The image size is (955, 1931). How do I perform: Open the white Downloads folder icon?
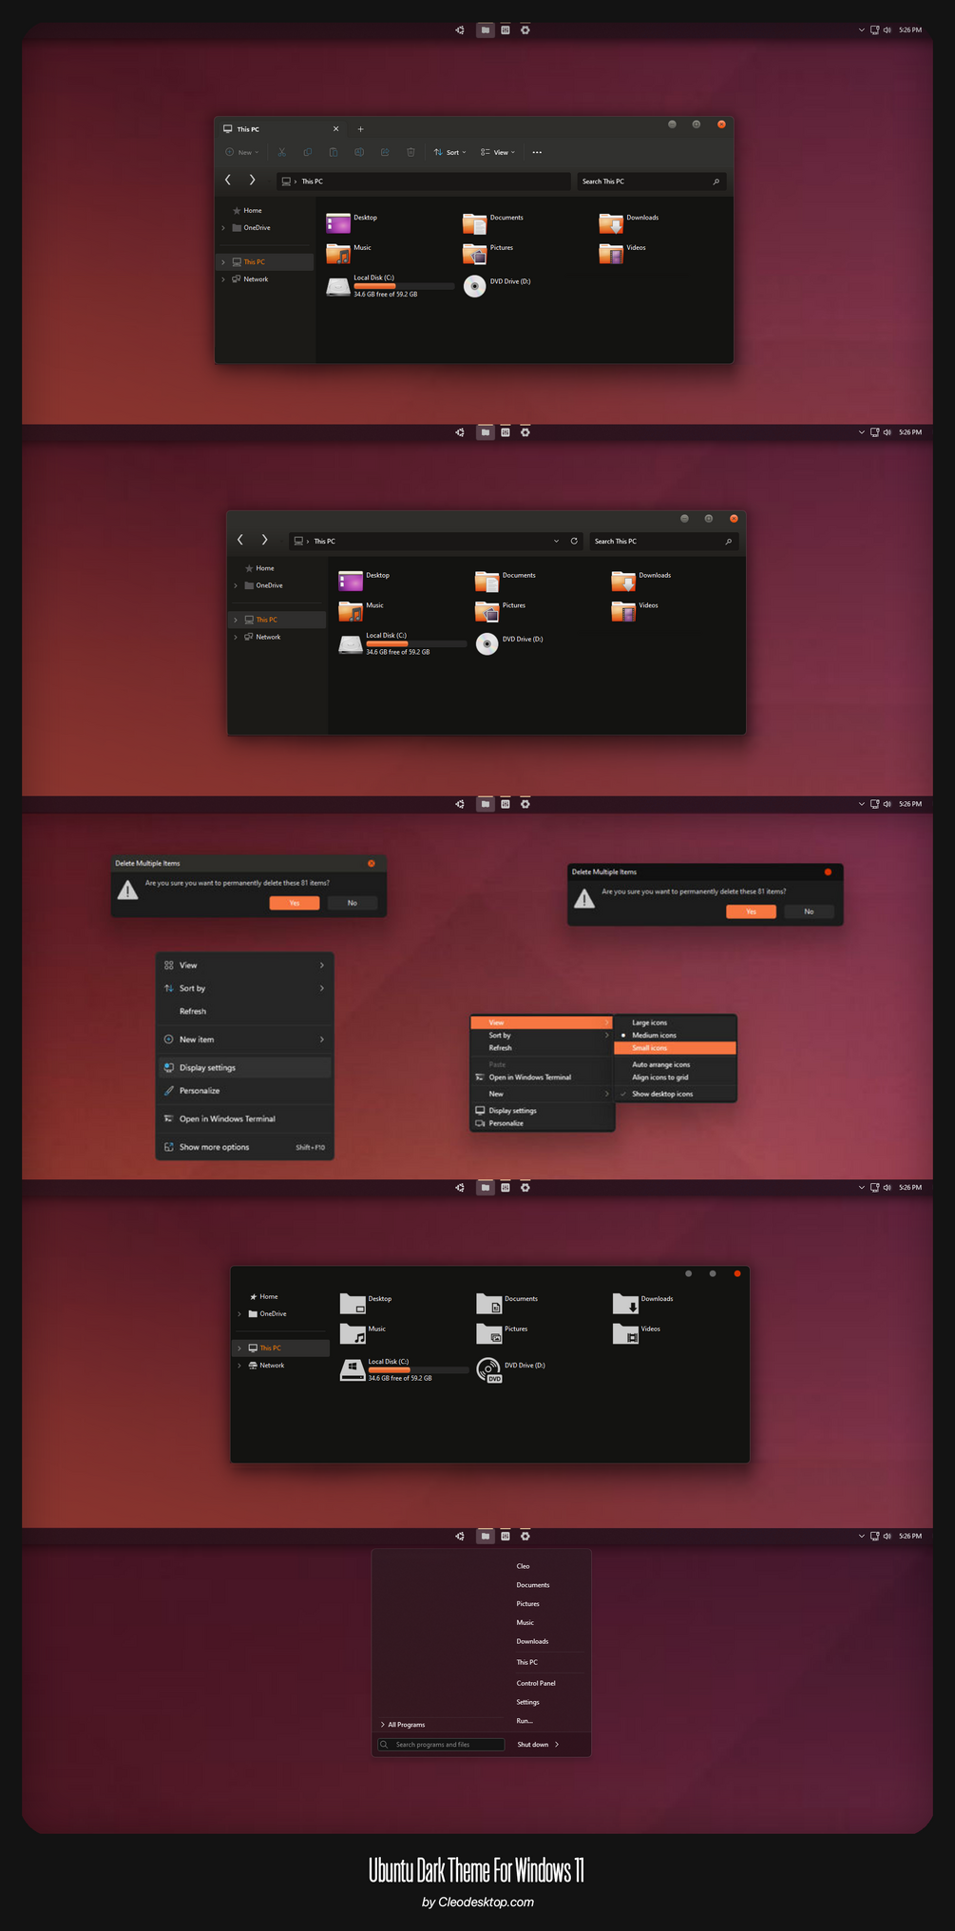point(625,1303)
